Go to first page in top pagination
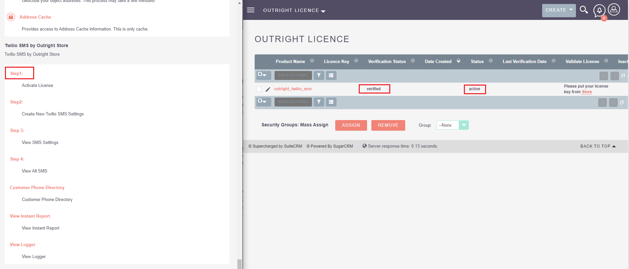 604,76
